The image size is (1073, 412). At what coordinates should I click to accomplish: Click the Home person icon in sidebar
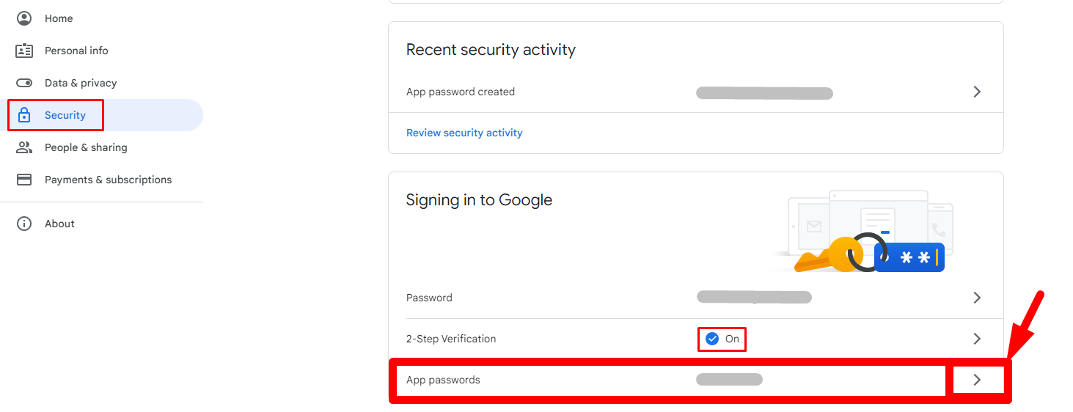24,18
